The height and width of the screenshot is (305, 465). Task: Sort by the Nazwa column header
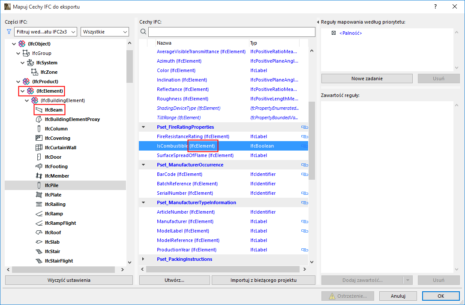point(202,43)
